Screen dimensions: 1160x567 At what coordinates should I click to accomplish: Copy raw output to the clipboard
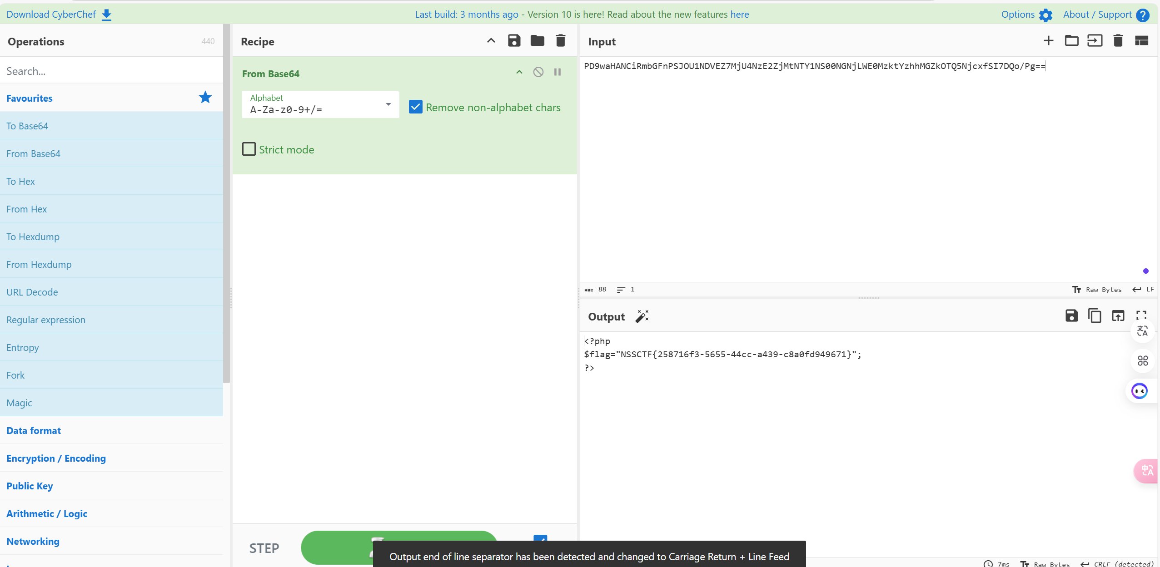tap(1095, 316)
